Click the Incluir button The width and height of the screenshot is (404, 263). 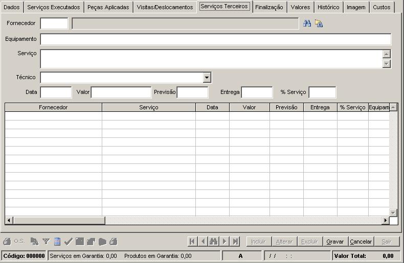click(258, 242)
